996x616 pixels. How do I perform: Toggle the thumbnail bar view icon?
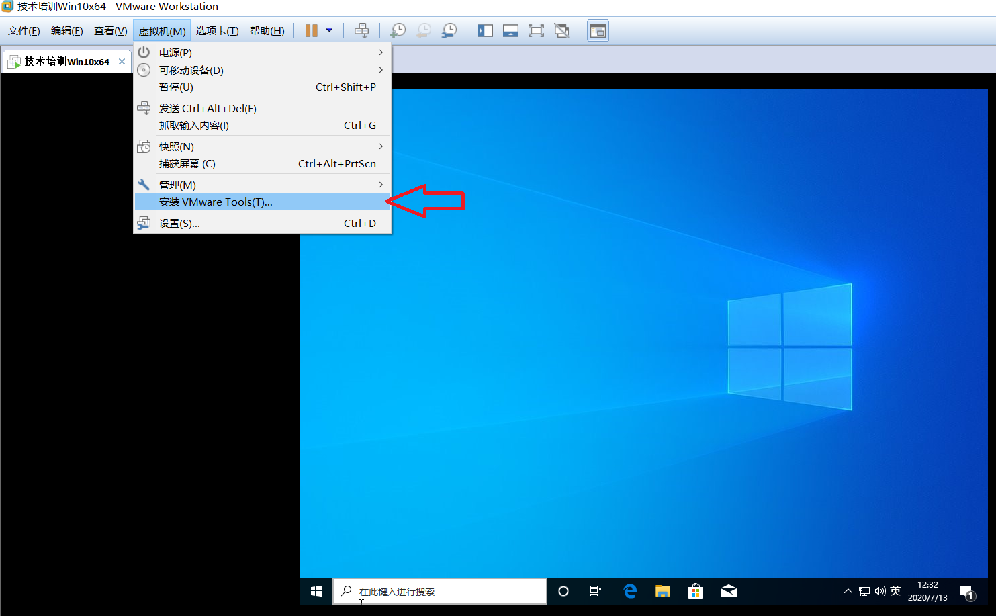510,30
